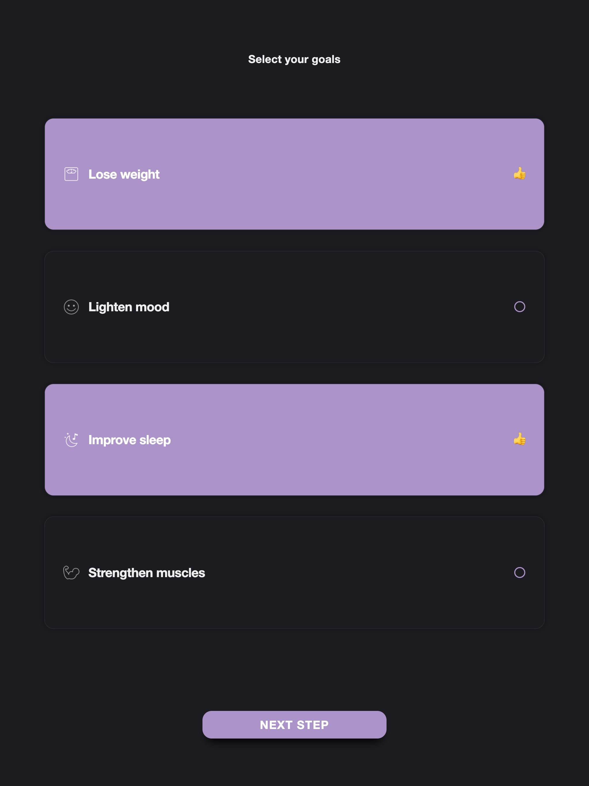The width and height of the screenshot is (589, 786).
Task: Enable the Lighten mood goal card
Action: tap(294, 307)
